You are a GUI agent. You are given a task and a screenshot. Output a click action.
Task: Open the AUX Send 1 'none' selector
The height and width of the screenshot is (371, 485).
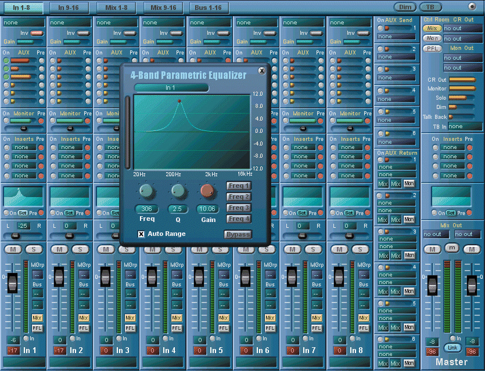[396, 37]
